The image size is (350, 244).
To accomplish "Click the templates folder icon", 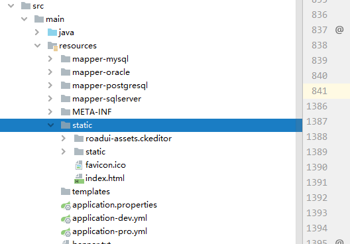I will tap(66, 192).
